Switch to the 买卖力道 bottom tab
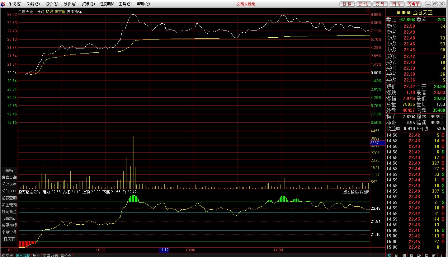The image size is (448, 257). click(x=50, y=255)
